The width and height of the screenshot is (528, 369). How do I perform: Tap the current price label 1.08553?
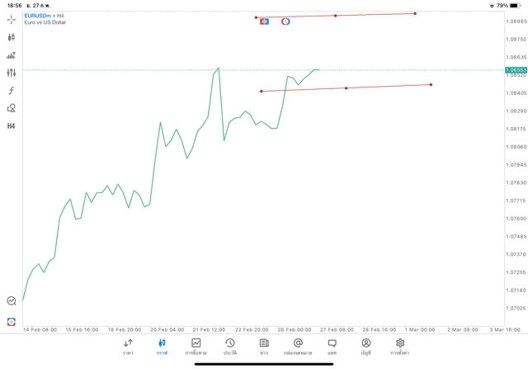pyautogui.click(x=516, y=70)
